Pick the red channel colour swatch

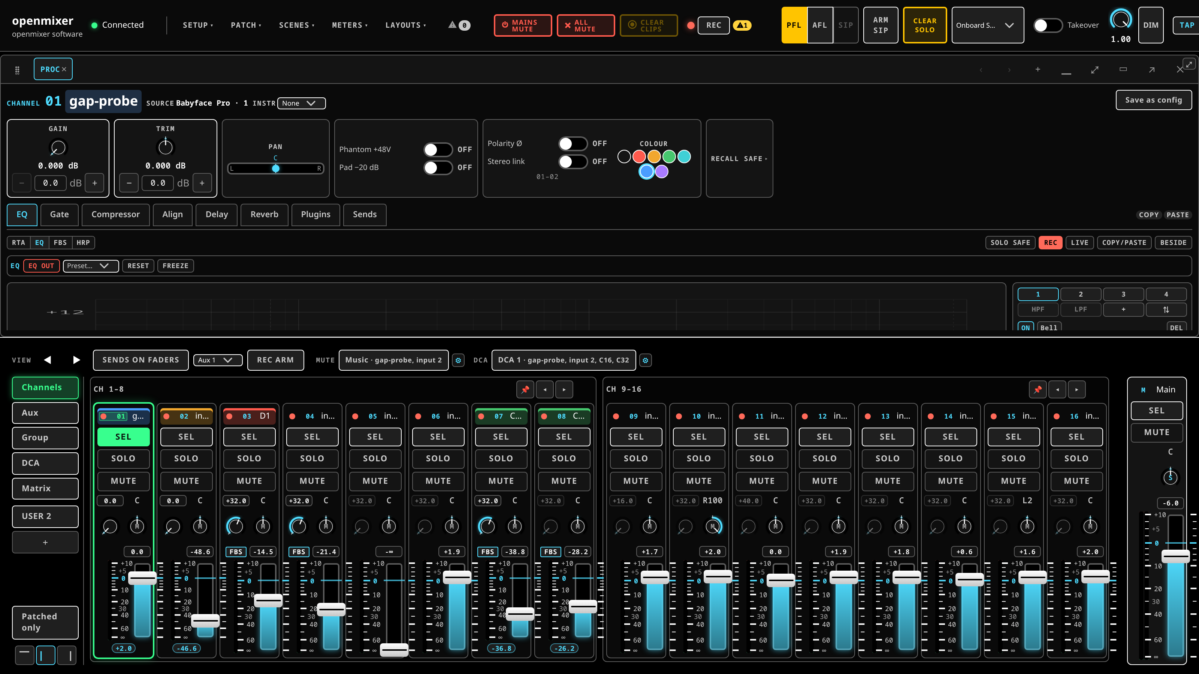pyautogui.click(x=639, y=157)
